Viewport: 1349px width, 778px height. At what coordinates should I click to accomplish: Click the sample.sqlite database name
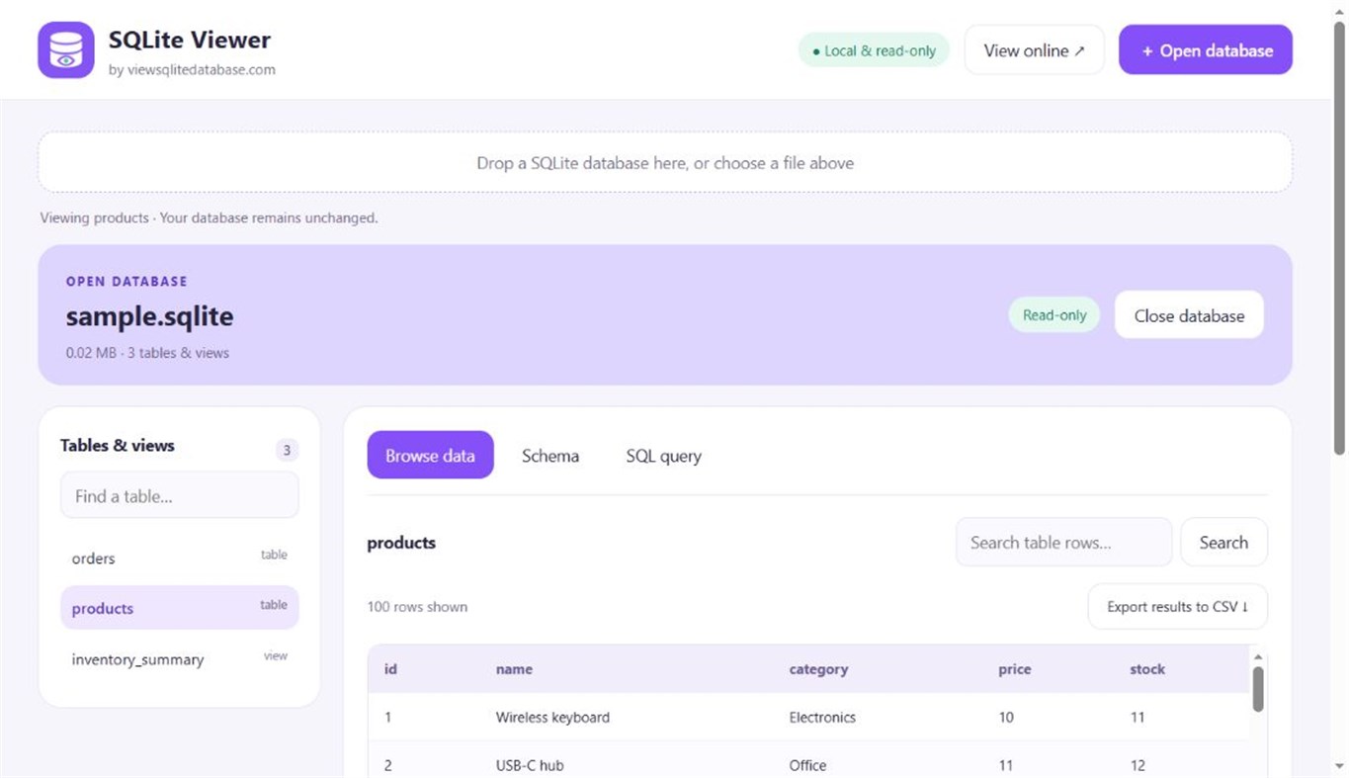click(x=149, y=316)
